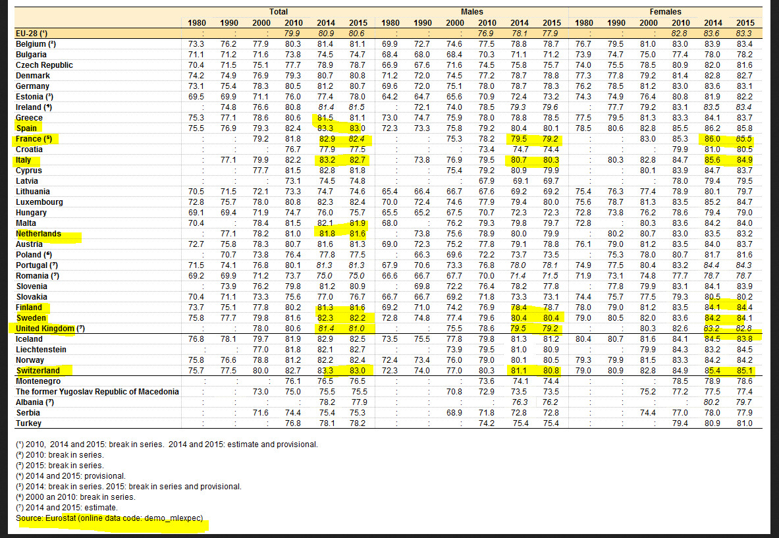
Task: Click the highlighted Spain row label
Action: [x=26, y=128]
